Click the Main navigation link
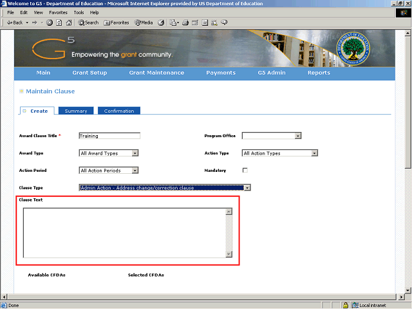Screen dimensions: 412x309 pos(43,73)
